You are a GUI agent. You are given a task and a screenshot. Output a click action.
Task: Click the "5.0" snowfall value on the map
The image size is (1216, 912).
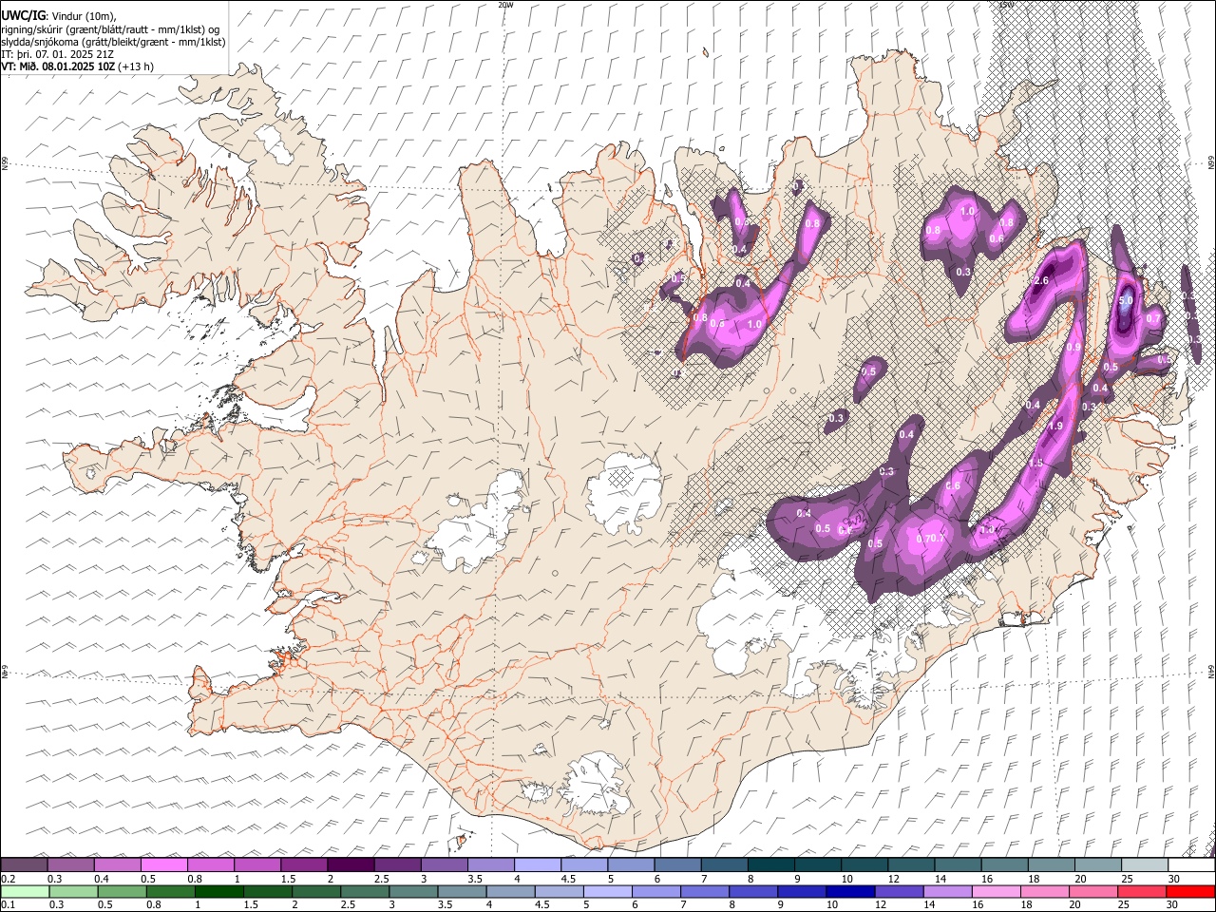pos(1126,300)
